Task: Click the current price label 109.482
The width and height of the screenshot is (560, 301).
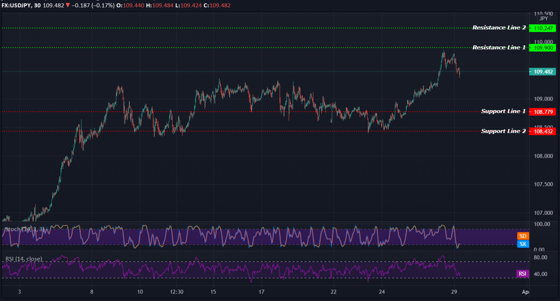Action: 542,72
